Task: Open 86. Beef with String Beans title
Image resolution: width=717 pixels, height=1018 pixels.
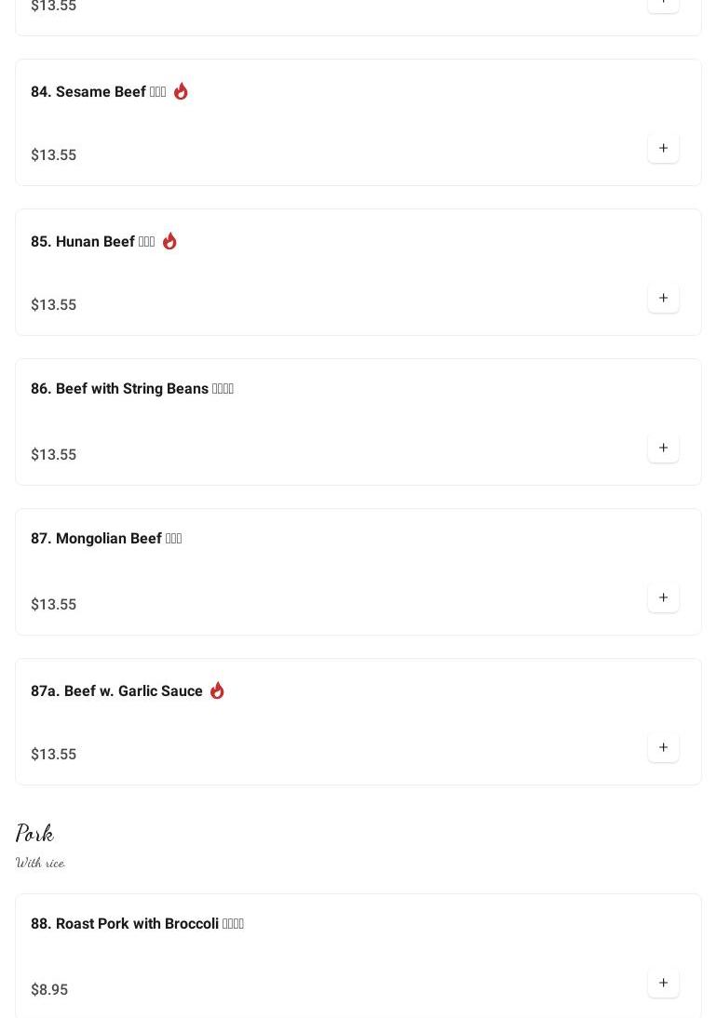Action: tap(132, 389)
